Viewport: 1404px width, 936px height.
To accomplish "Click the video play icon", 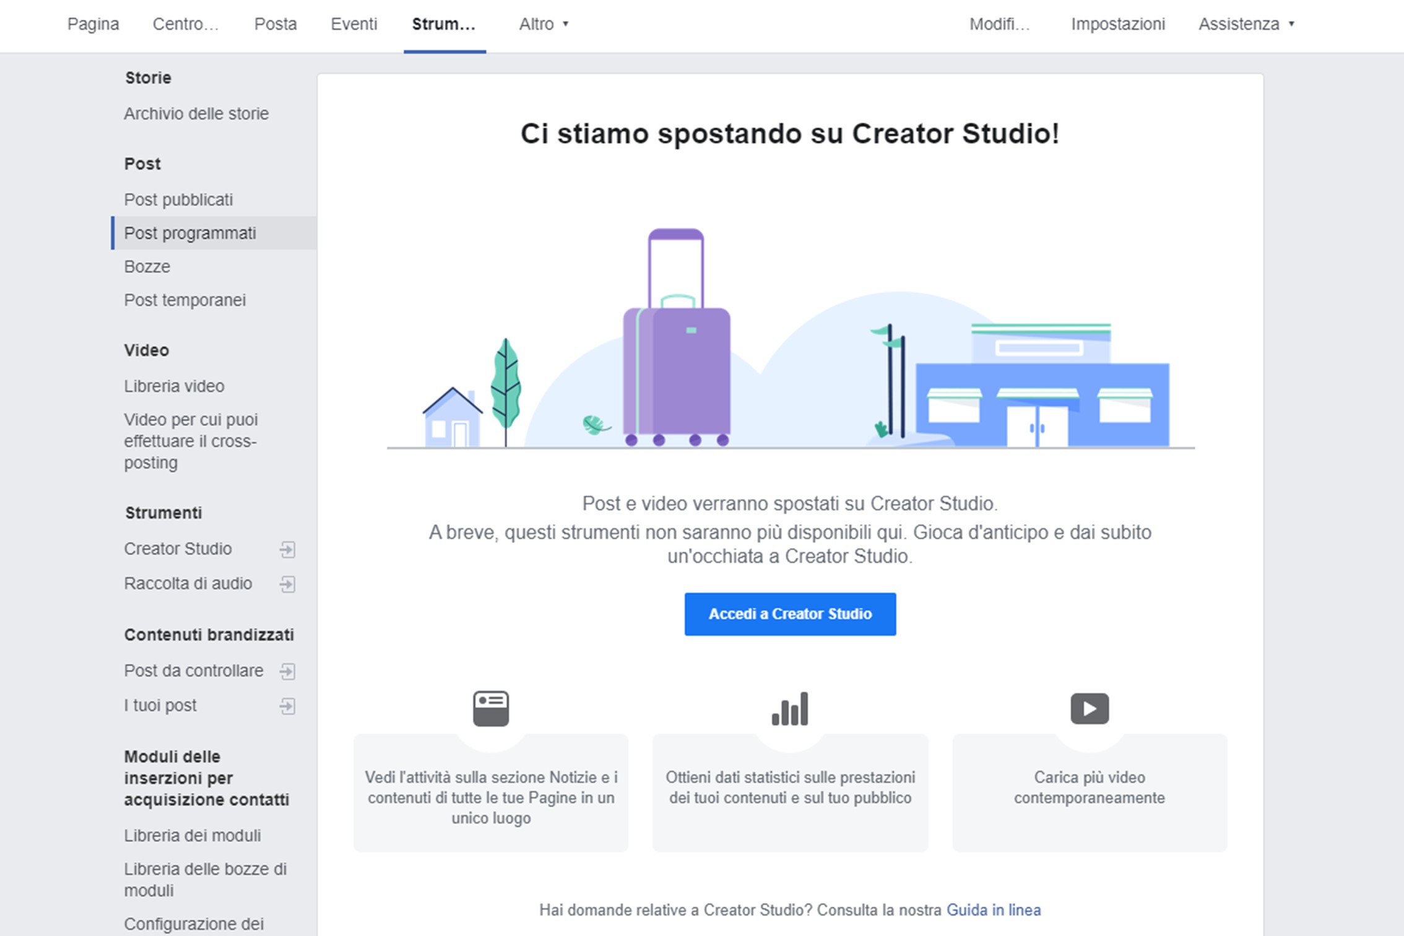I will 1090,709.
